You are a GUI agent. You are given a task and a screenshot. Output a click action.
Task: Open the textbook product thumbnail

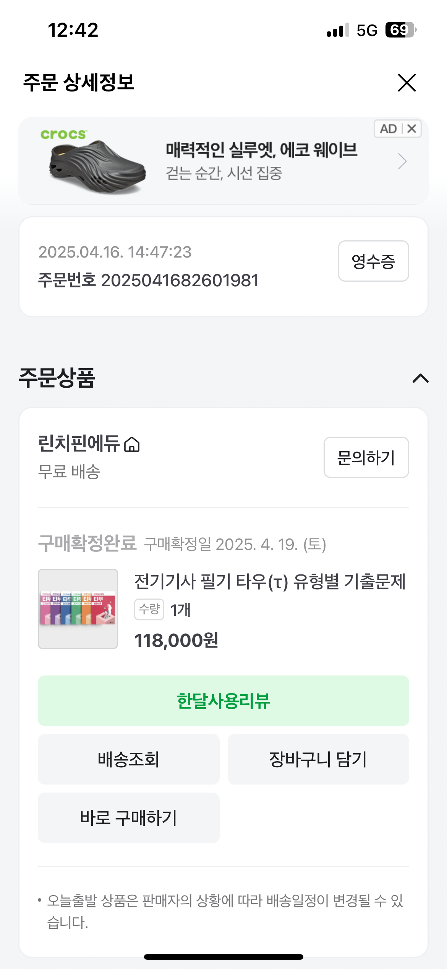pyautogui.click(x=78, y=609)
